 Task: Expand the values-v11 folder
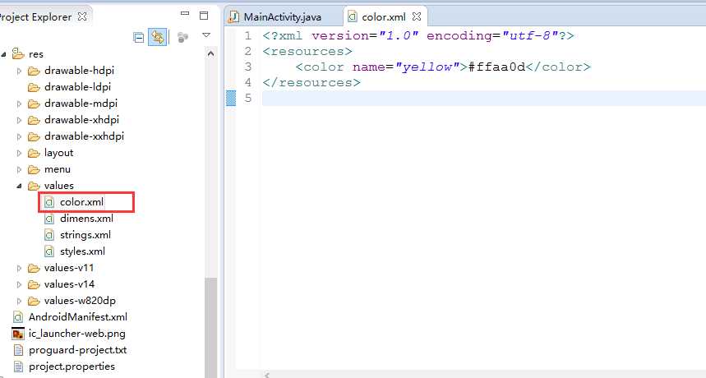pyautogui.click(x=19, y=268)
